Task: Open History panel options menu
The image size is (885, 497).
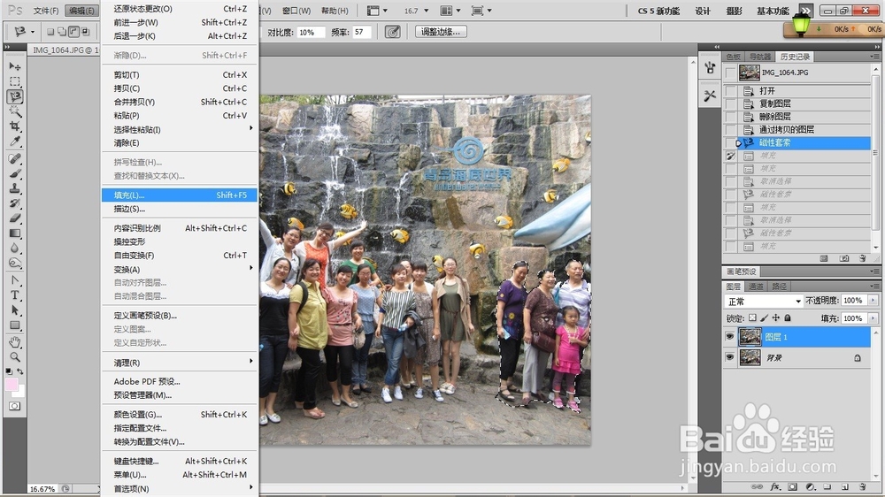Action: [x=873, y=57]
